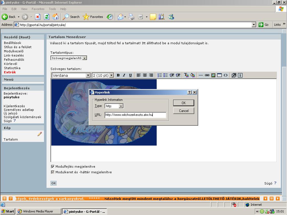Apply underline formatting

click(130, 75)
